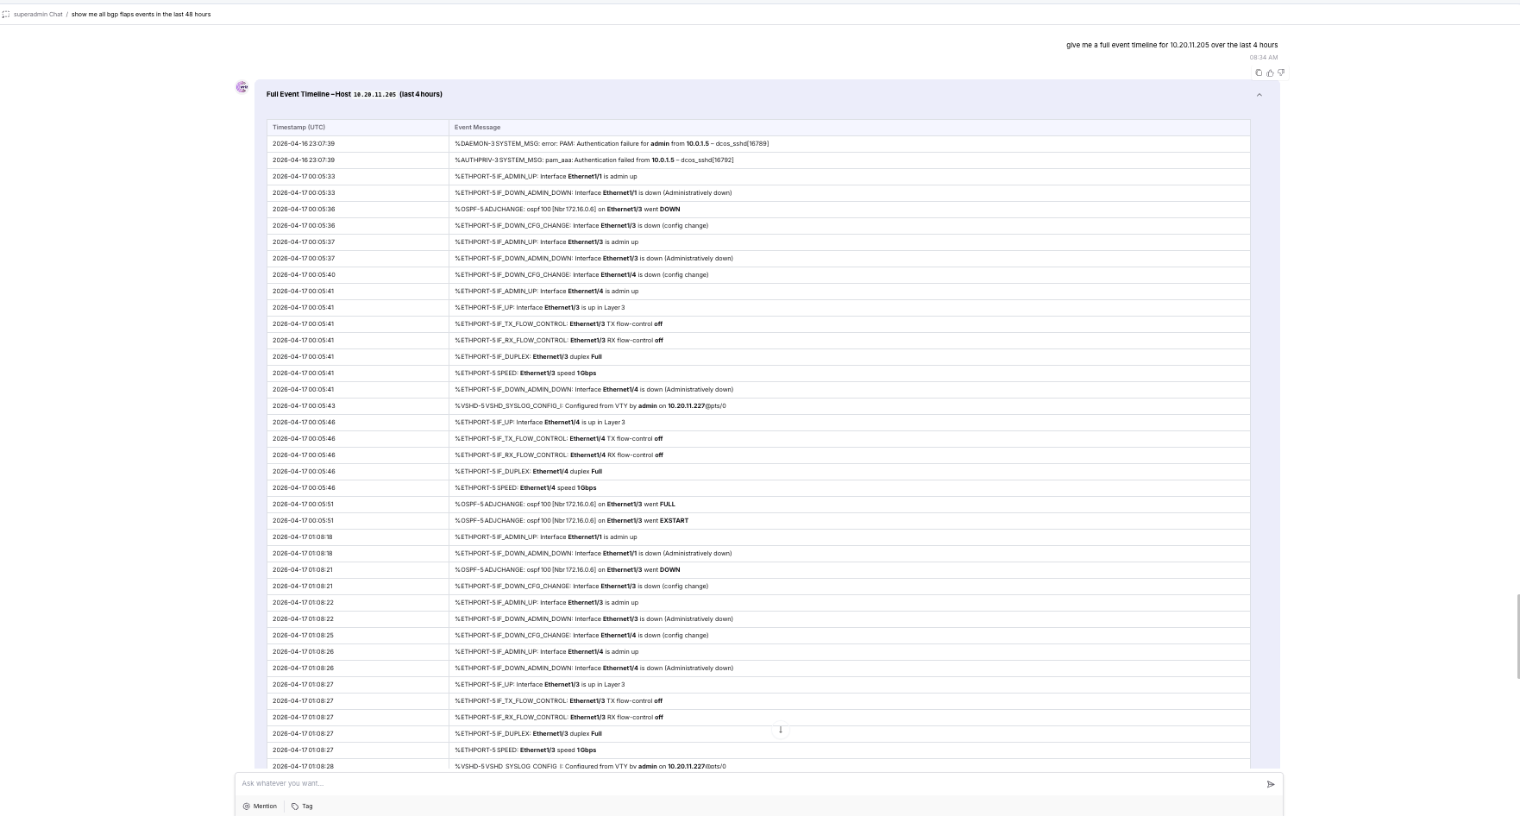Click the Tag button

[x=302, y=807]
